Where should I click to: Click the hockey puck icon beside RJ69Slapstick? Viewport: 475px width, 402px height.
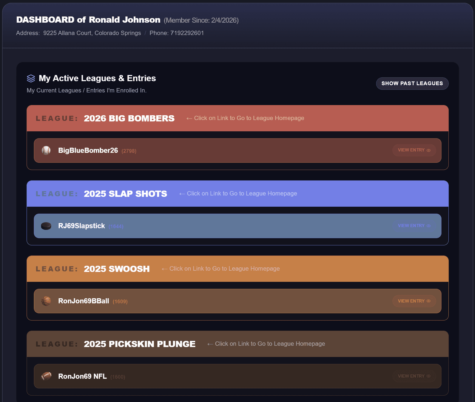click(x=46, y=226)
